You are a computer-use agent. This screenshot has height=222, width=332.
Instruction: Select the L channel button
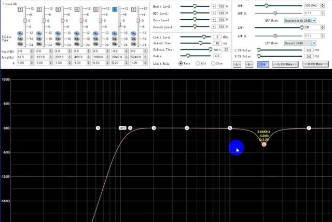coord(237,64)
